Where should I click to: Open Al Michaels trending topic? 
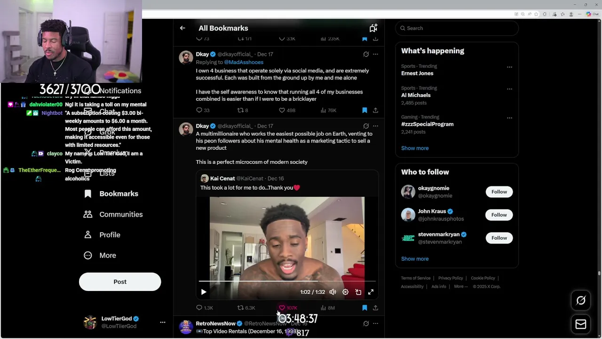416,95
